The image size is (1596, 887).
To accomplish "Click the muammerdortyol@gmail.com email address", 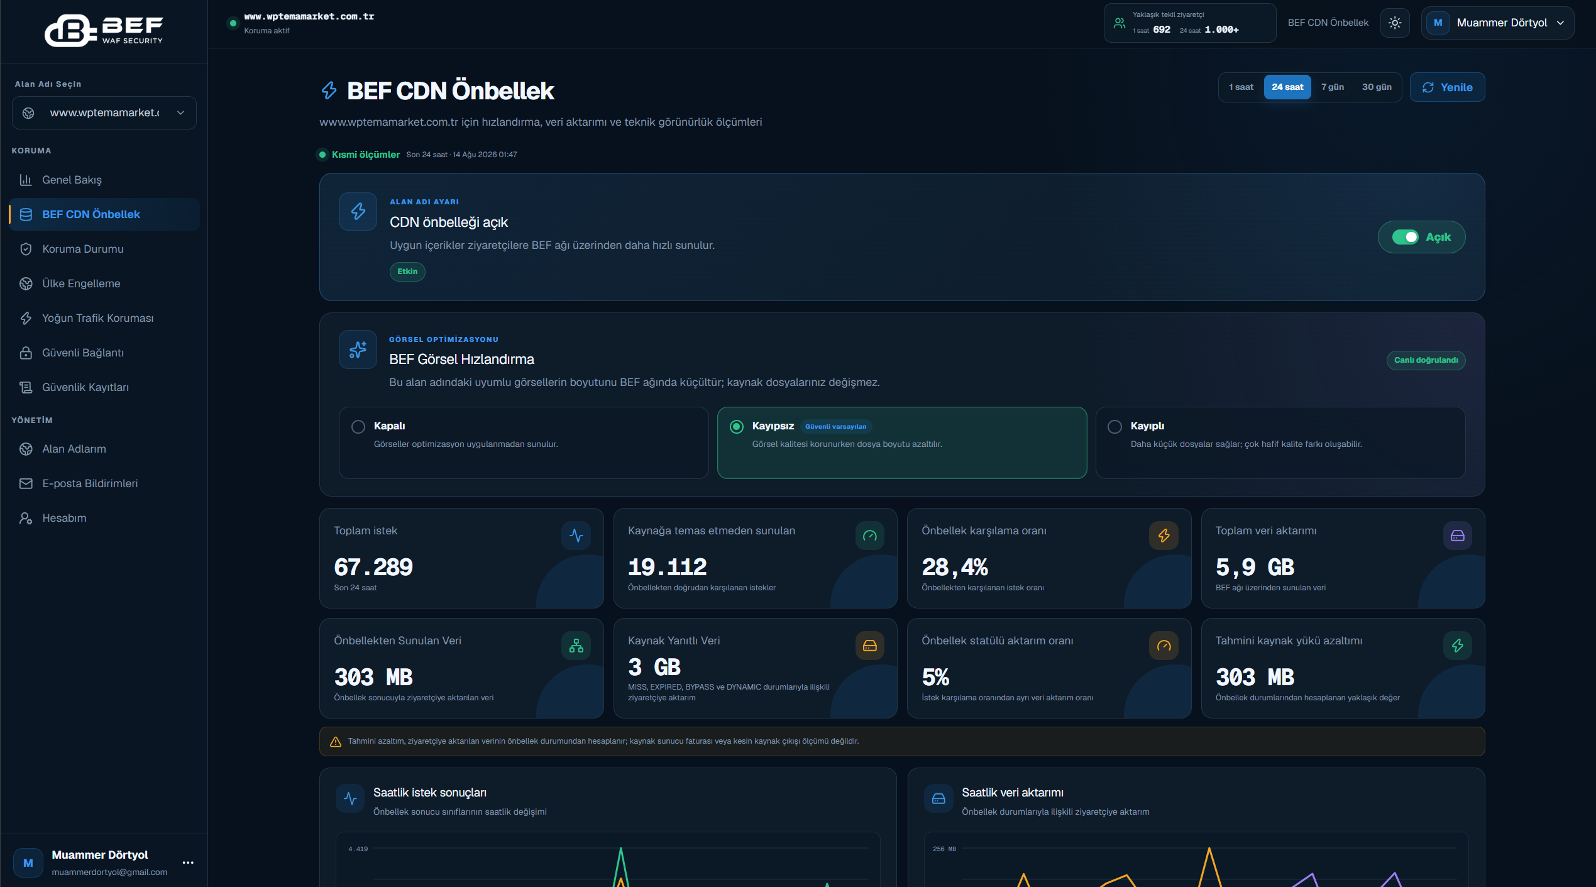I will click(109, 873).
